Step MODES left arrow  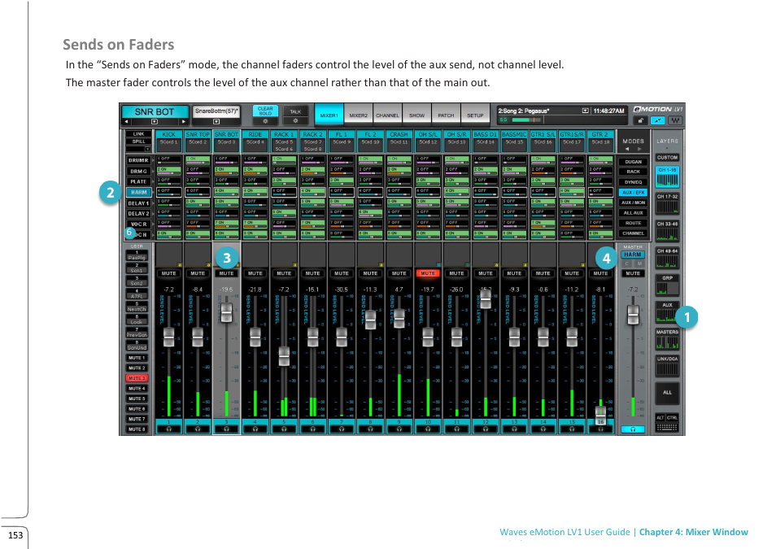pos(626,149)
